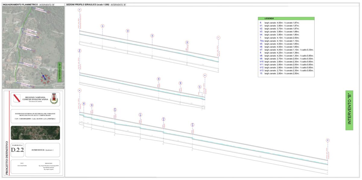Click the 7bis section marker circle
Image resolution: width=362 pixels, height=180 pixels.
(79, 50)
